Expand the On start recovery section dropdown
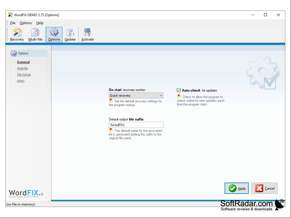Screen dimensions: 291x218 pos(136,96)
